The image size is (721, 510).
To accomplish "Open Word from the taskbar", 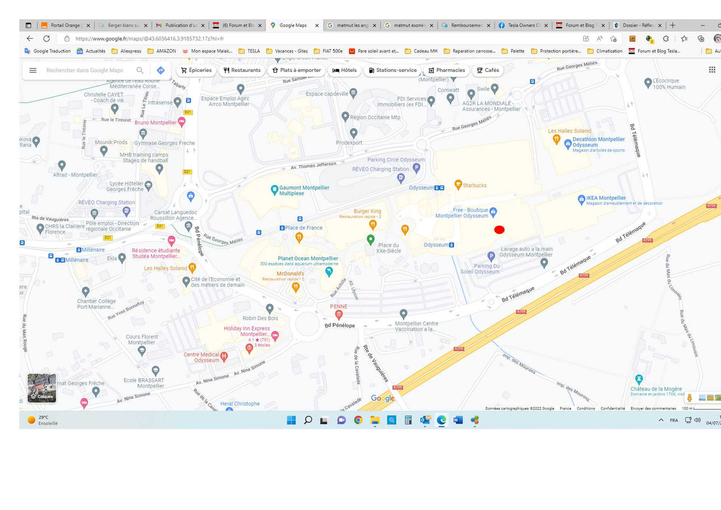I will [458, 419].
